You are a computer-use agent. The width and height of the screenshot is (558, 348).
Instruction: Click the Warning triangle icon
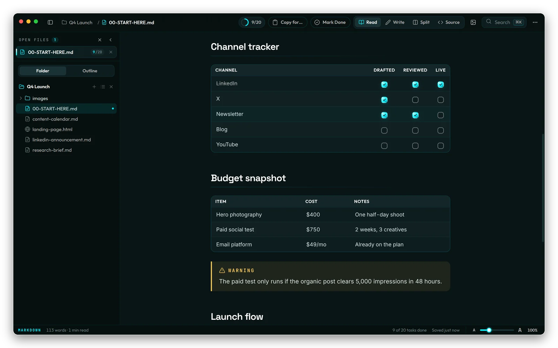click(x=222, y=270)
